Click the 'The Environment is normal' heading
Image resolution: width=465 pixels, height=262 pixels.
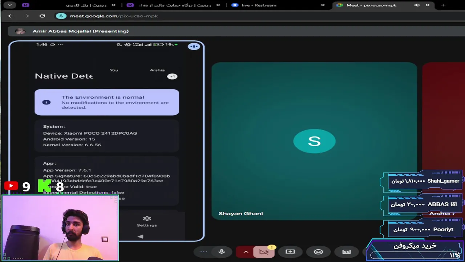[103, 97]
